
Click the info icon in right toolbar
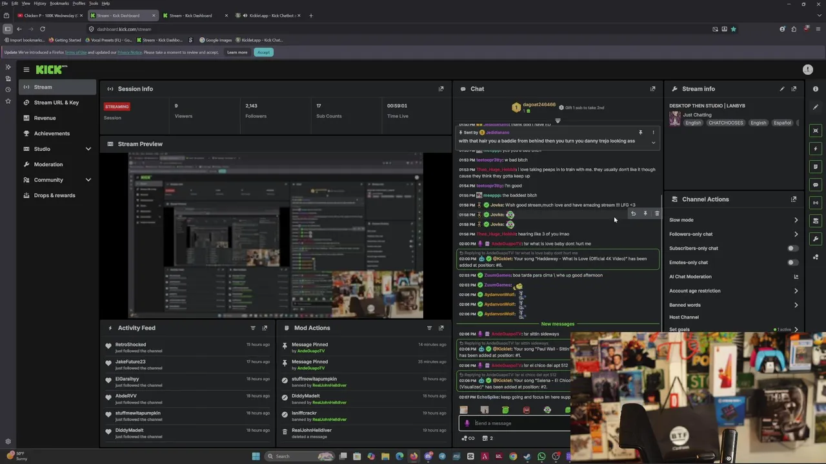816,89
